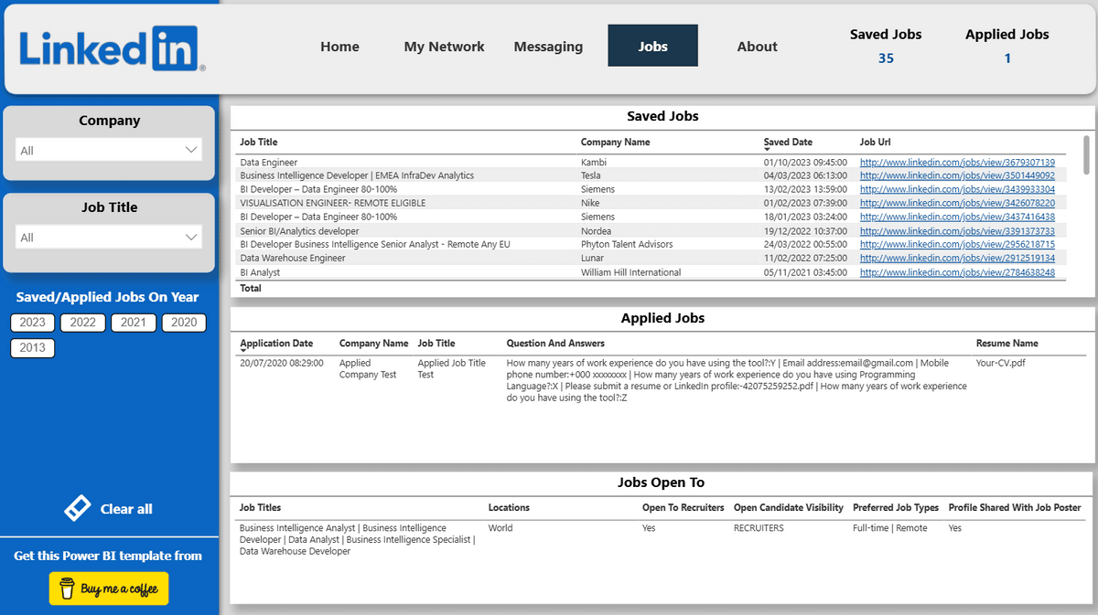This screenshot has width=1098, height=615.
Task: Go to My Network tab
Action: point(444,47)
